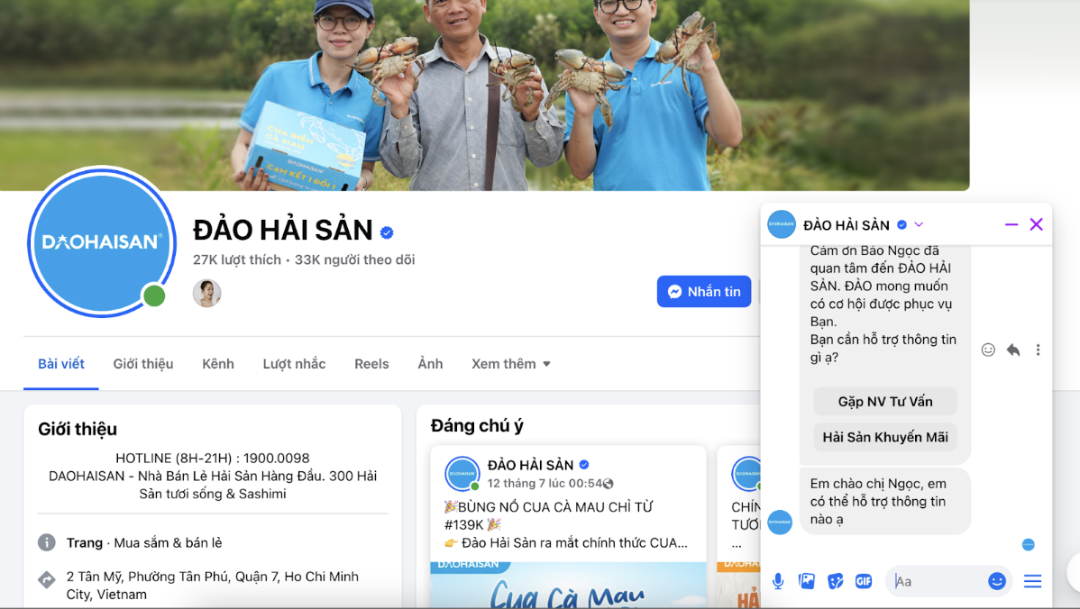Click chat header page avatar
The height and width of the screenshot is (609, 1080).
click(x=781, y=224)
